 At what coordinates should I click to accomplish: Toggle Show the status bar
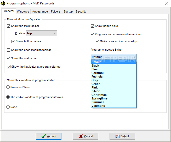tap(9, 58)
